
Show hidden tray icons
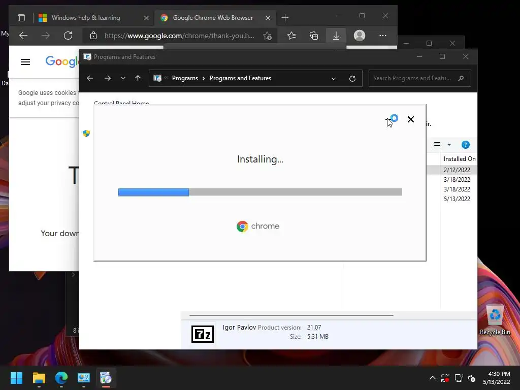433,378
